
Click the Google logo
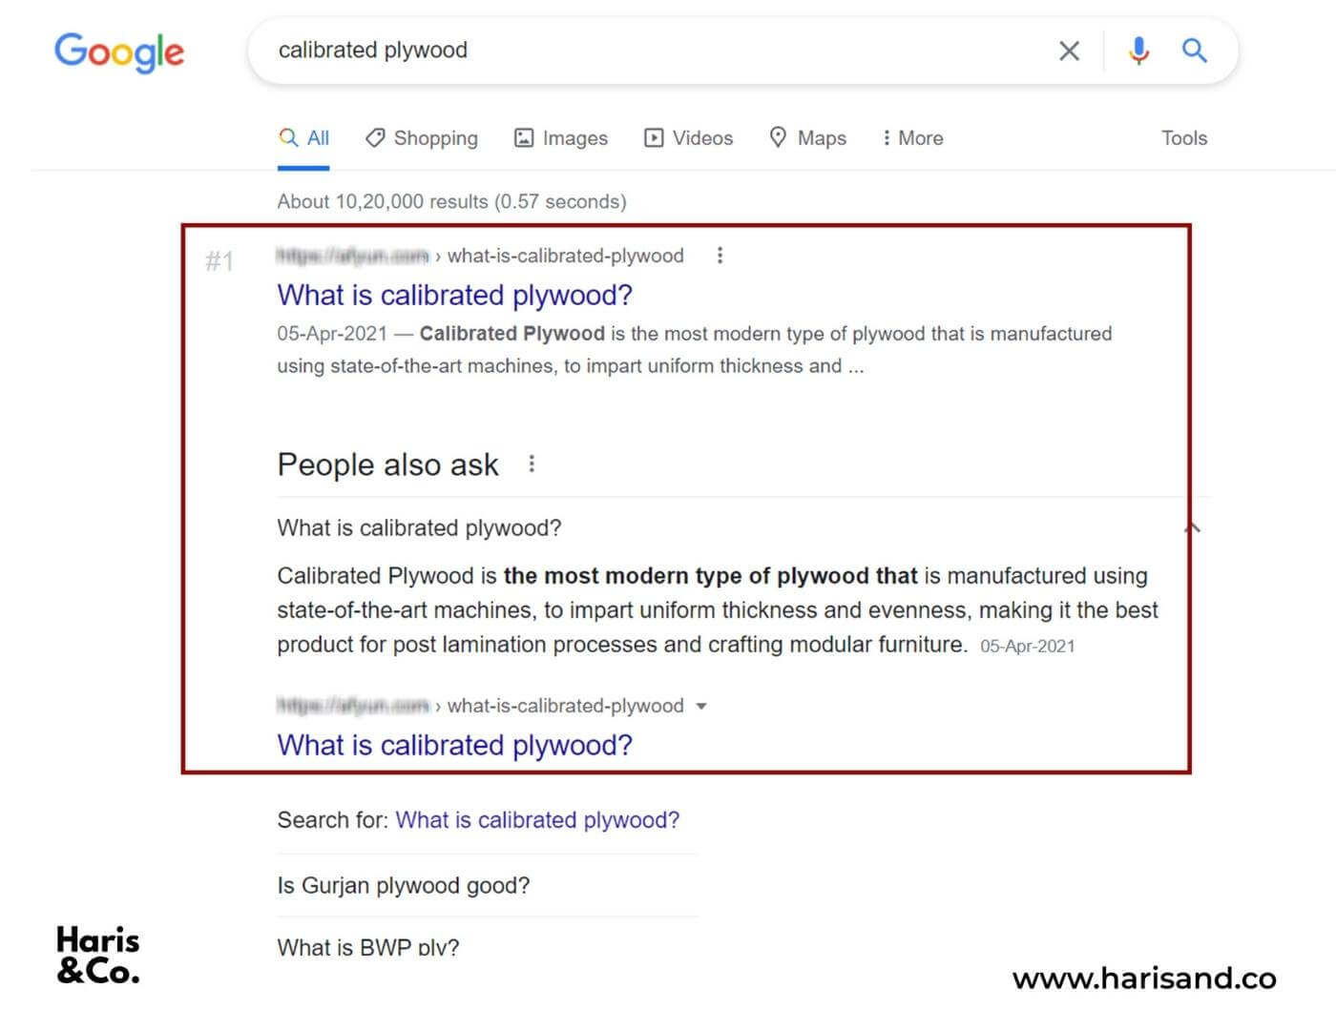click(x=119, y=52)
